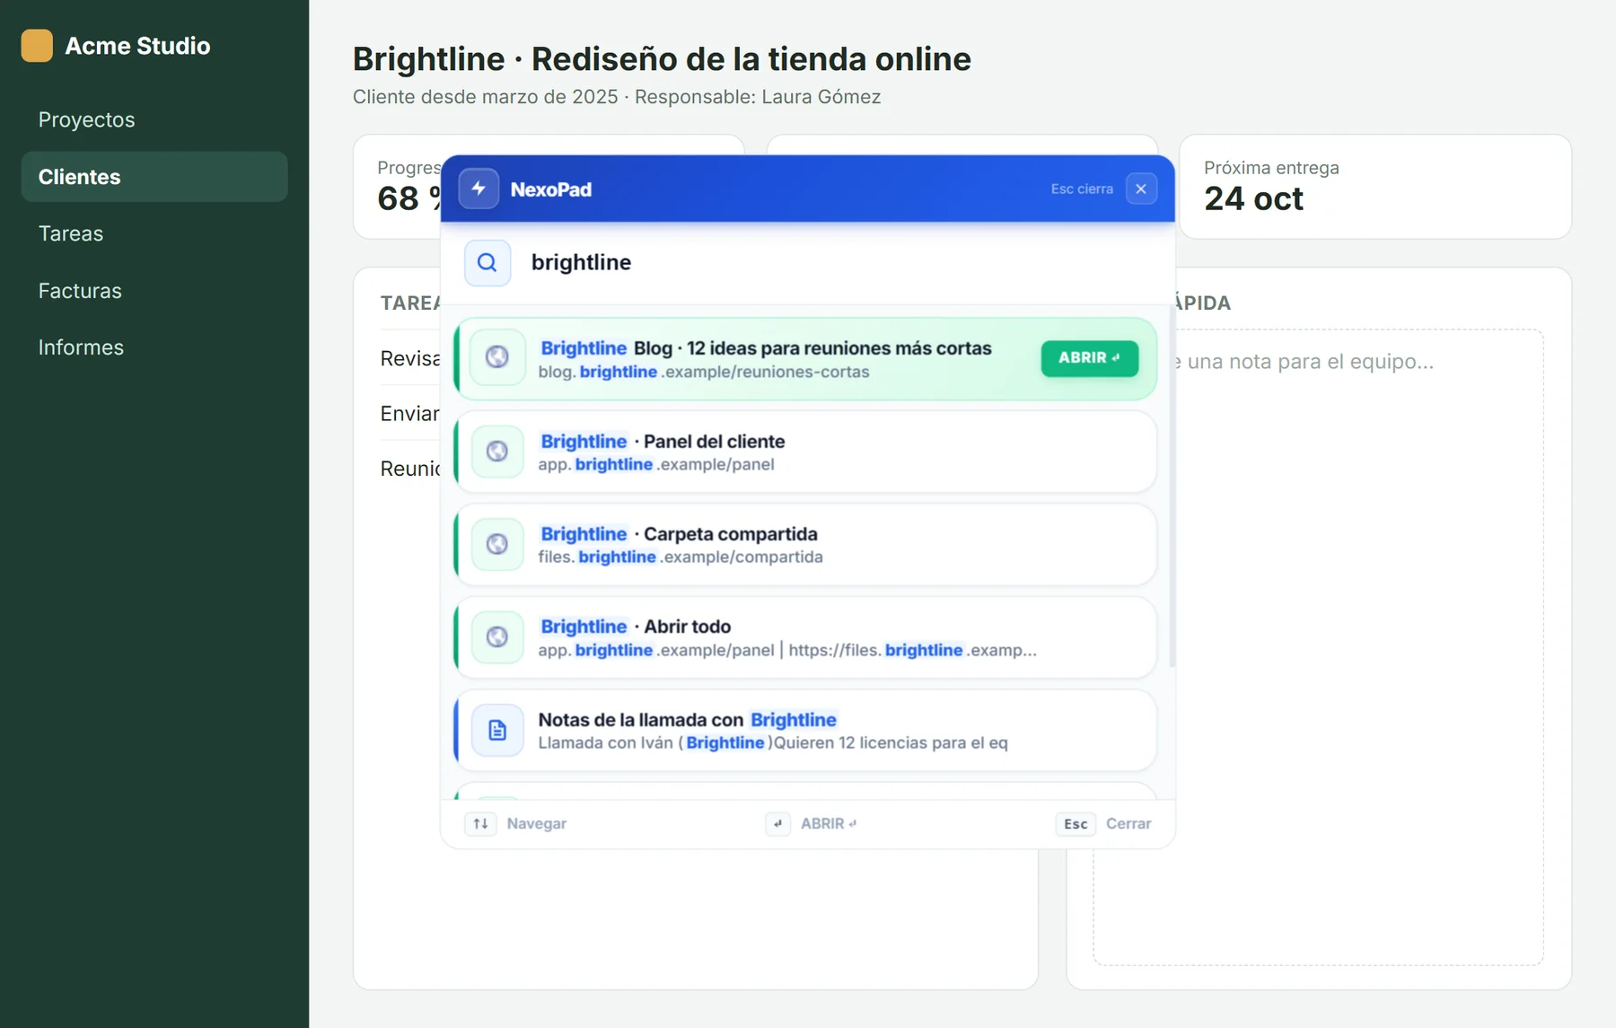This screenshot has height=1028, width=1616.
Task: Open Facturas in the sidebar
Action: tap(154, 291)
